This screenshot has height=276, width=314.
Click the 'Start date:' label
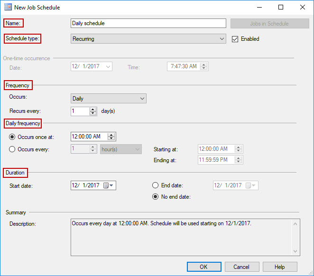(x=21, y=186)
